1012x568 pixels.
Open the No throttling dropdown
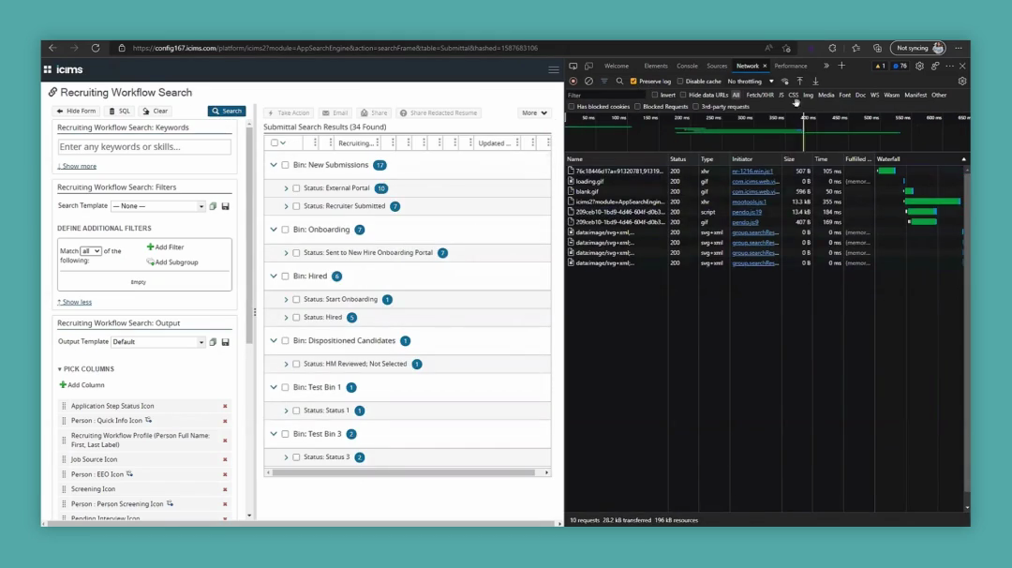tap(750, 82)
